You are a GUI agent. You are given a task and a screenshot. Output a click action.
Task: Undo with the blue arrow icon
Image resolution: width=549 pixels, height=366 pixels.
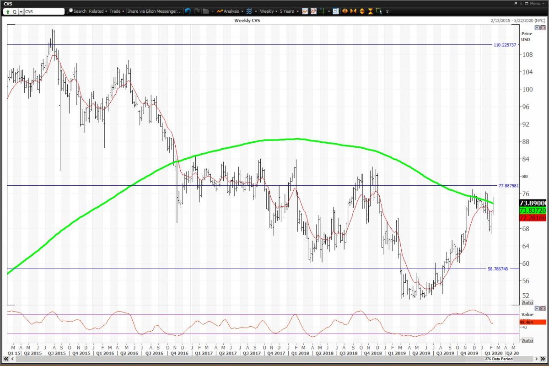(188, 11)
